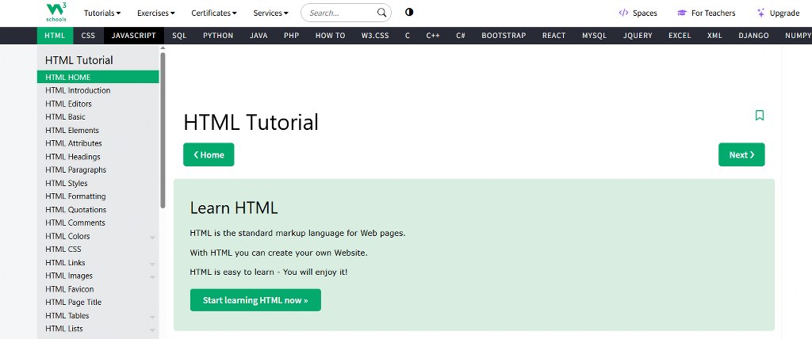Open PHP tab in navbar
The image size is (812, 339).
click(292, 36)
